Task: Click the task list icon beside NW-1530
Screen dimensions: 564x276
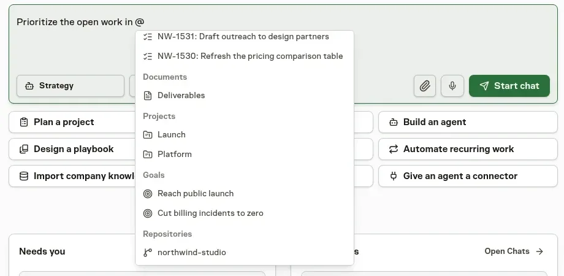Action: coord(148,56)
